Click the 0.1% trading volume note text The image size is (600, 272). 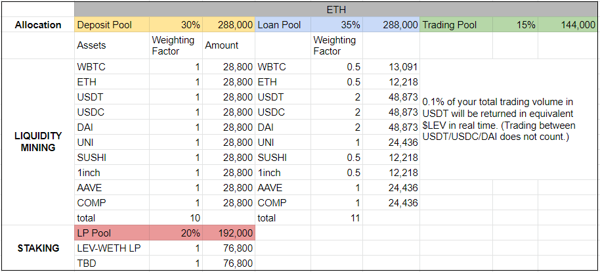[500, 120]
